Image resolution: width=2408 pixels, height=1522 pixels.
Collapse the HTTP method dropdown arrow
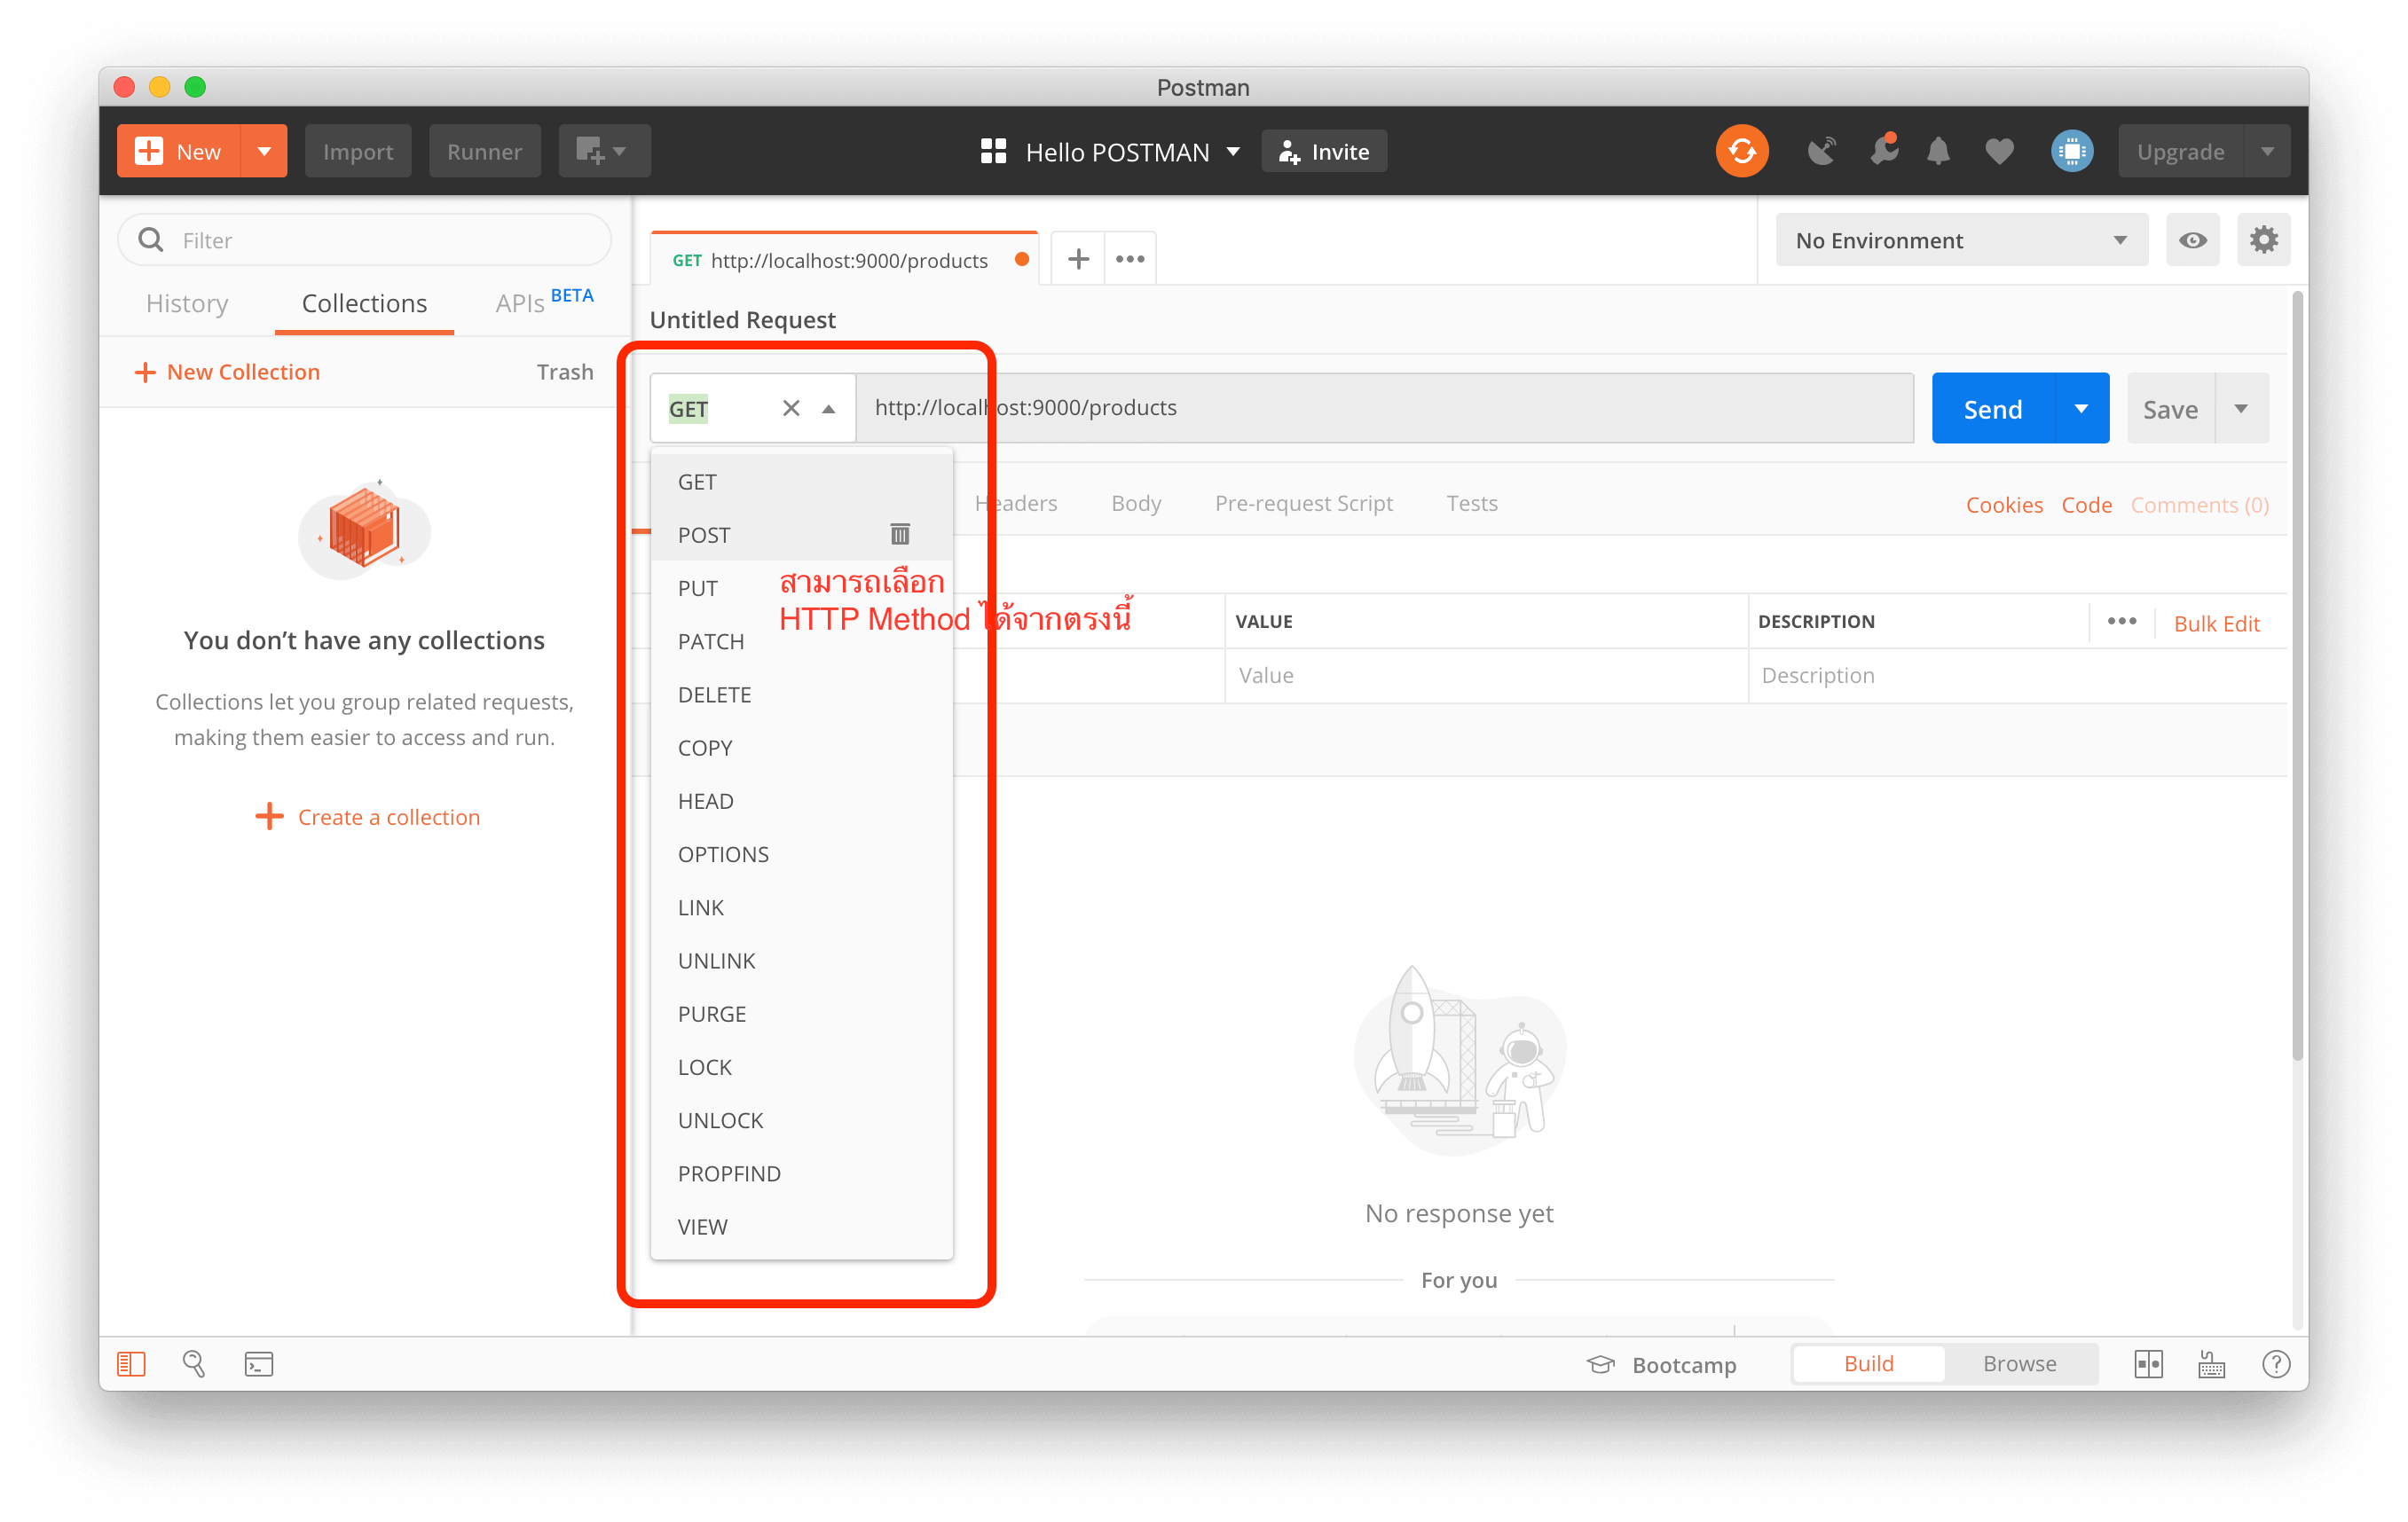828,409
